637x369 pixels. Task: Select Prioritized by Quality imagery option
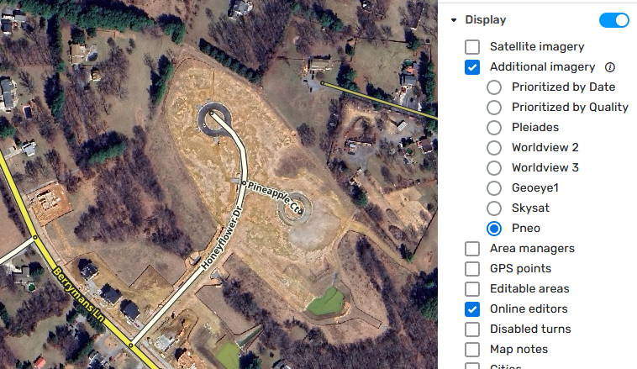[494, 108]
